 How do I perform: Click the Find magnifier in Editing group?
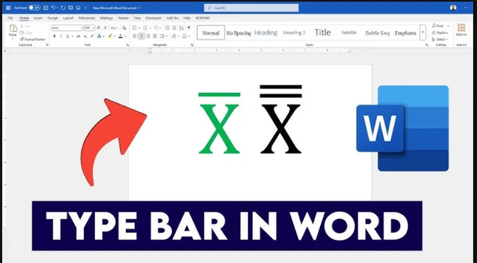coord(434,26)
